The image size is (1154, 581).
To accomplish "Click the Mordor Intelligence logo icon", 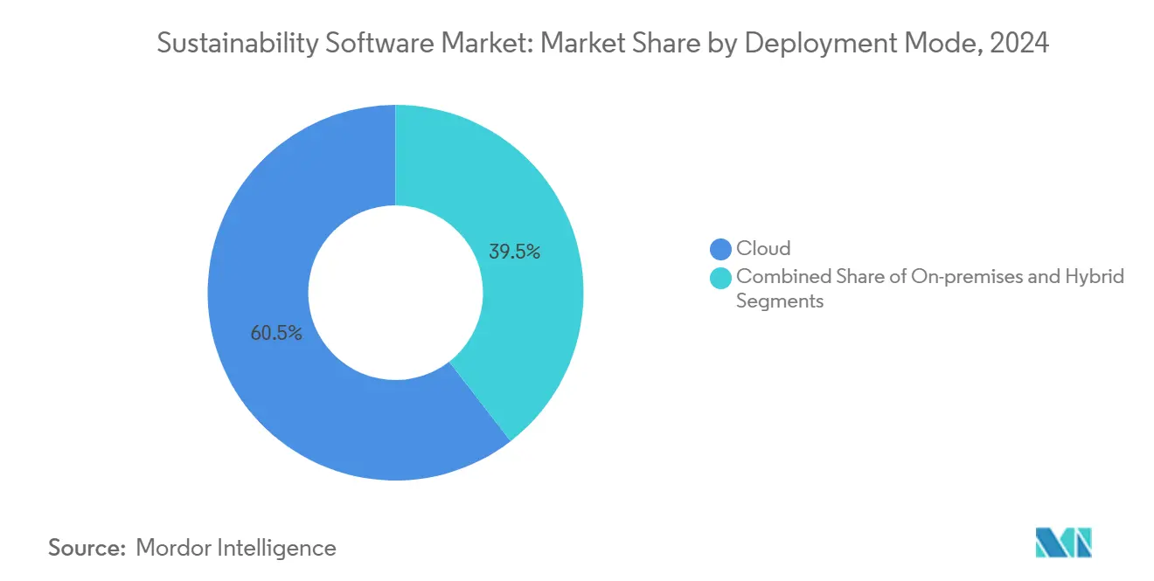I will coord(1064,543).
